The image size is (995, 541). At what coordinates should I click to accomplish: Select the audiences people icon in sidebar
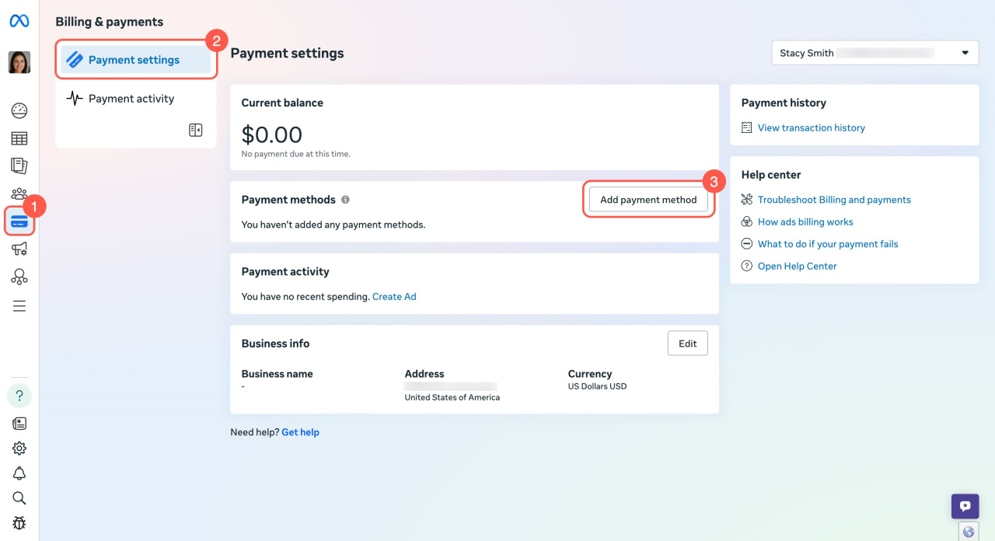click(x=19, y=194)
